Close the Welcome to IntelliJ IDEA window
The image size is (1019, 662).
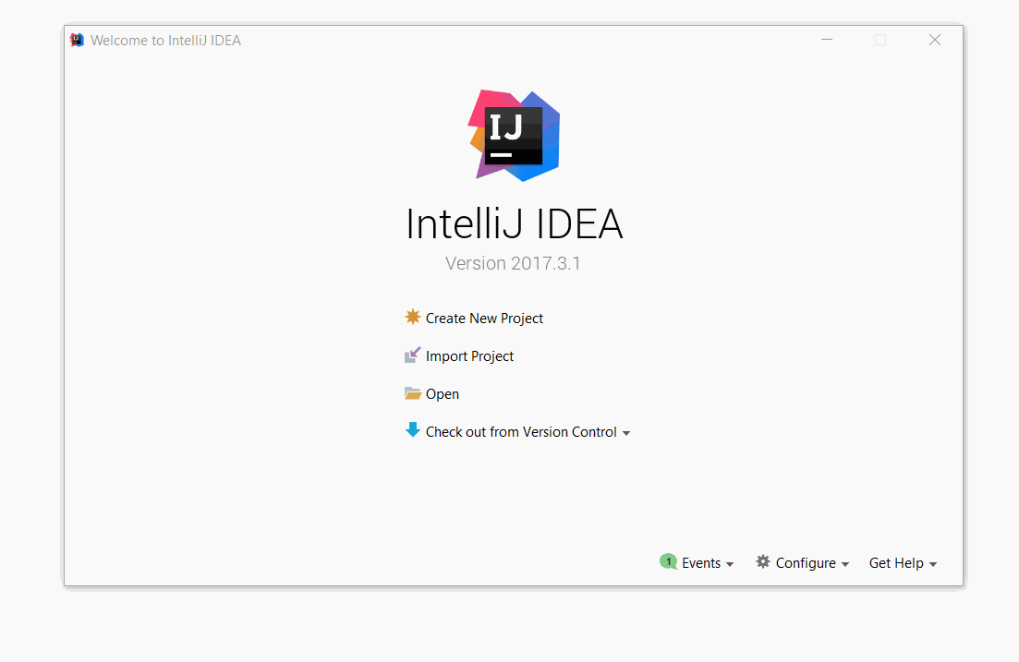(935, 40)
